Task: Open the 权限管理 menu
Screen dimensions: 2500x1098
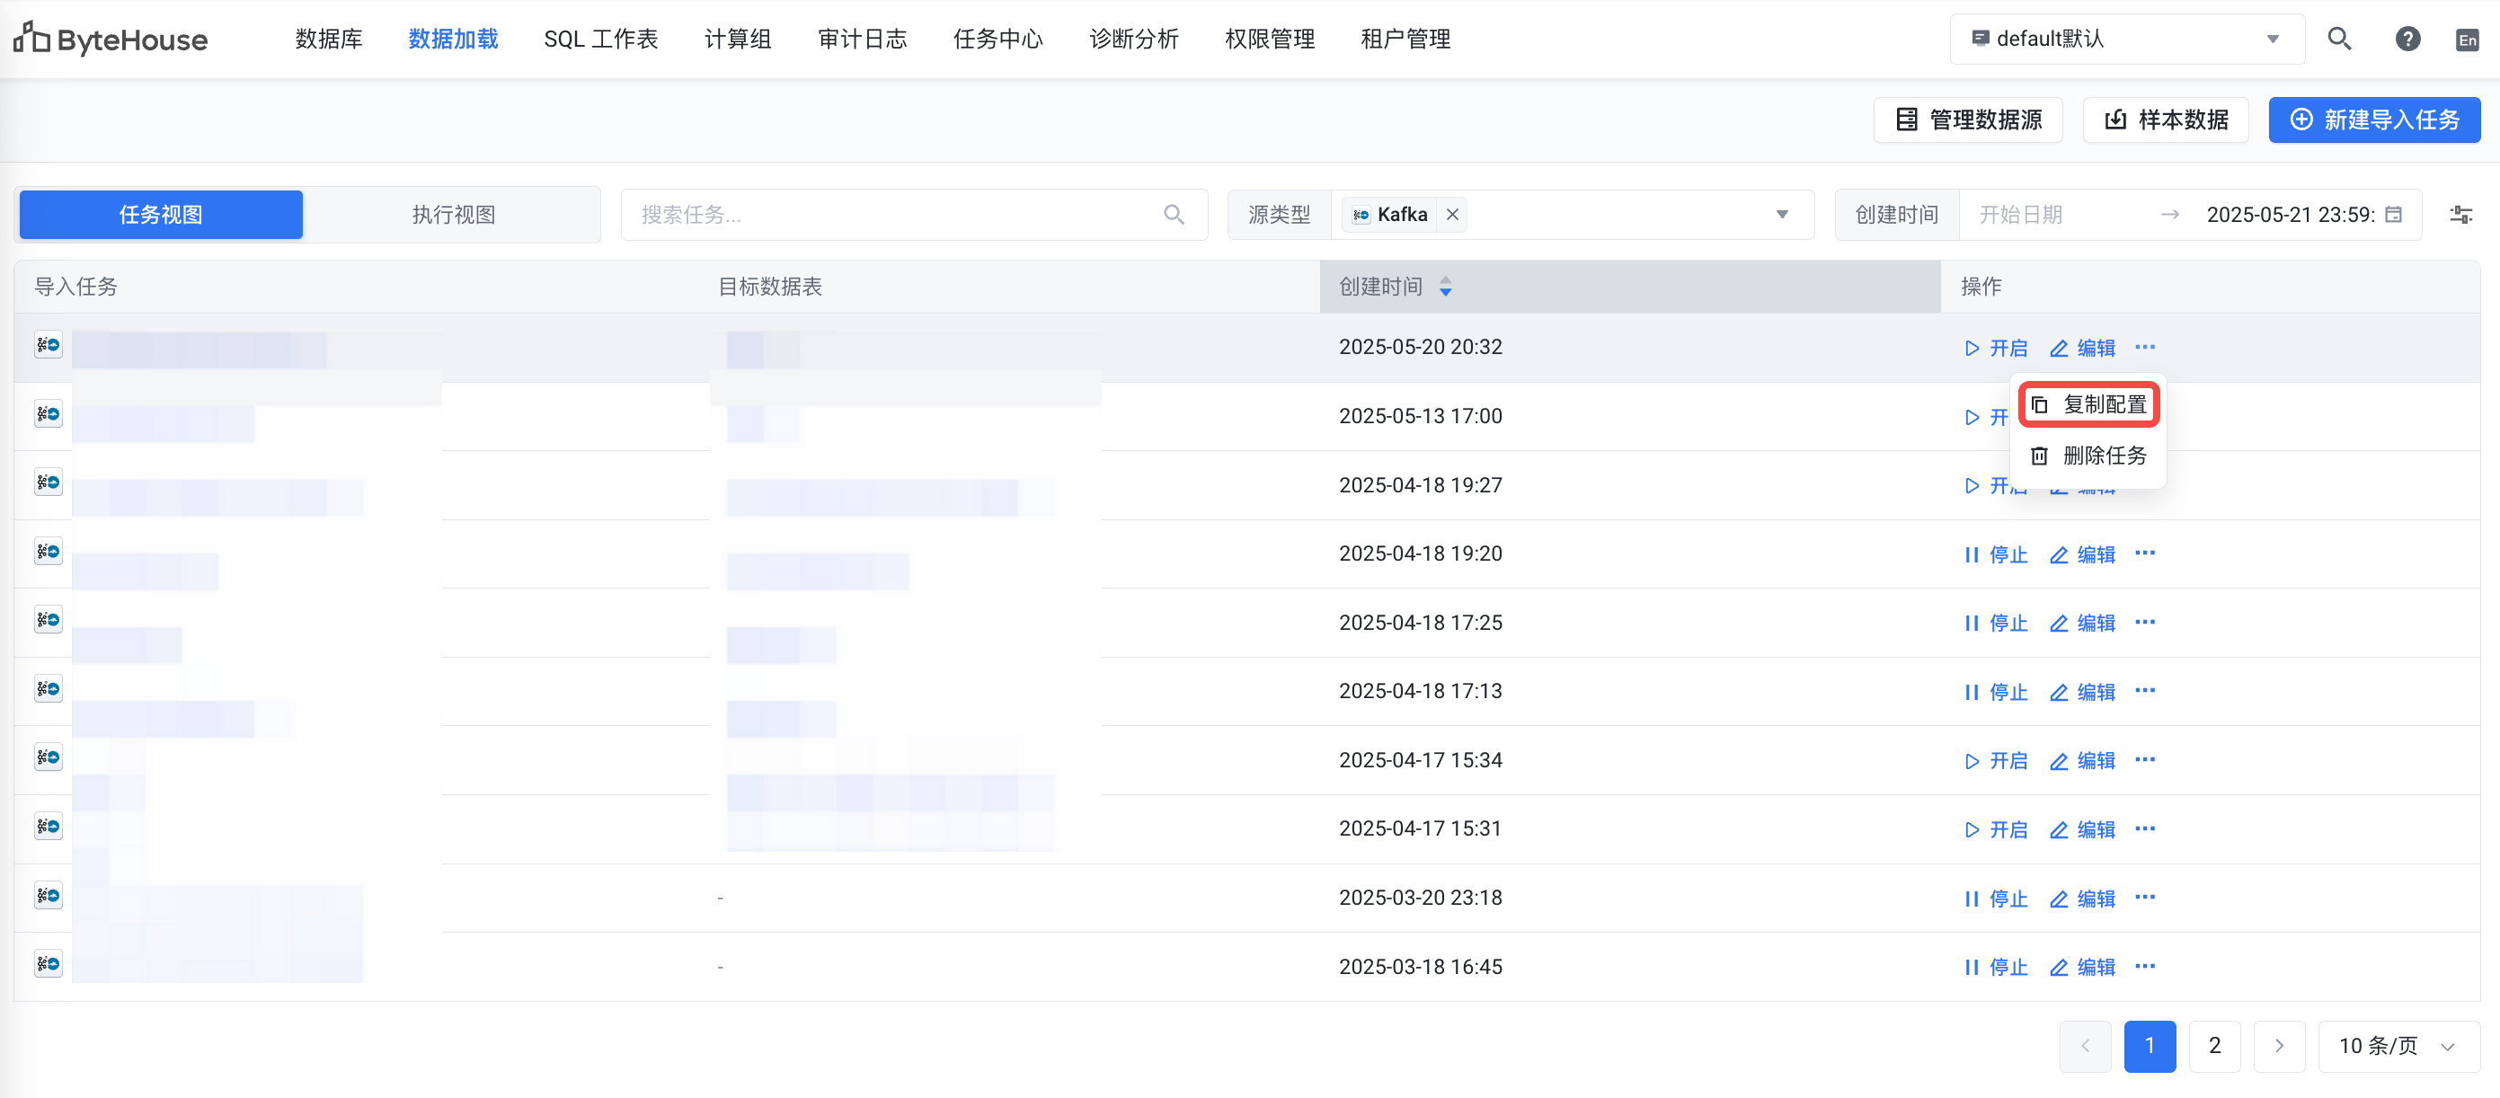Action: click(x=1270, y=39)
